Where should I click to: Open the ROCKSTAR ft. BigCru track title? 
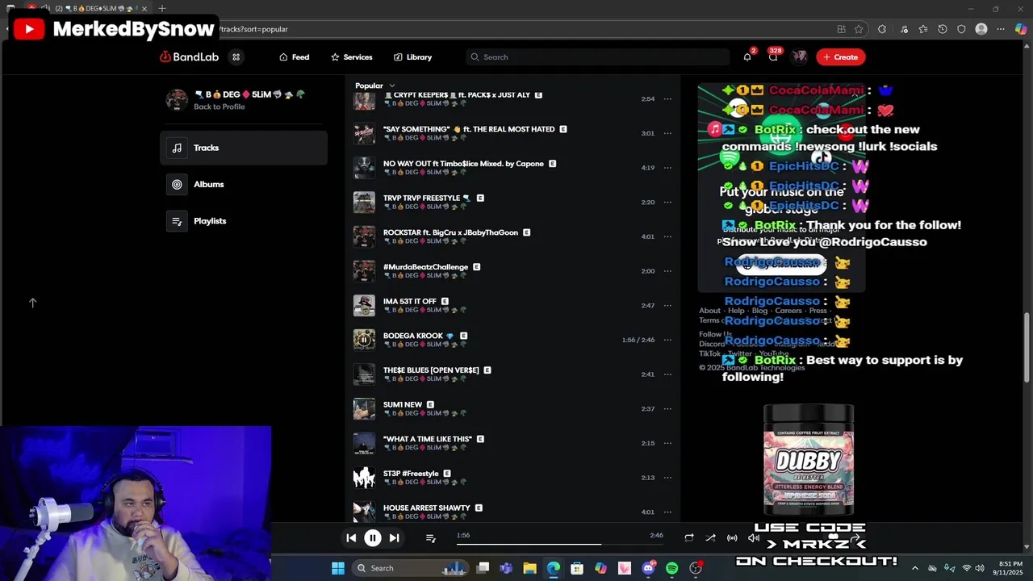[x=450, y=232]
